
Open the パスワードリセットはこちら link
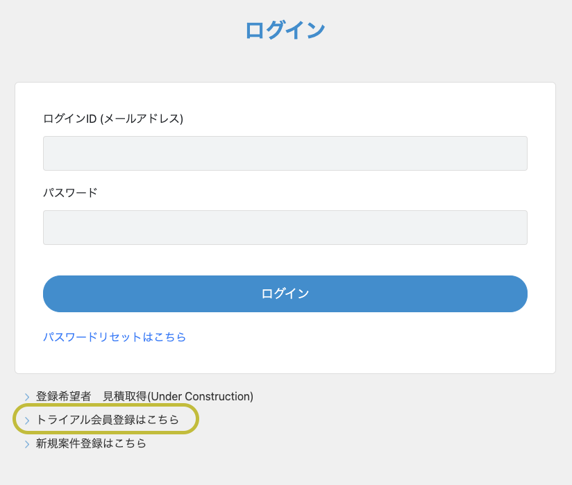click(115, 337)
